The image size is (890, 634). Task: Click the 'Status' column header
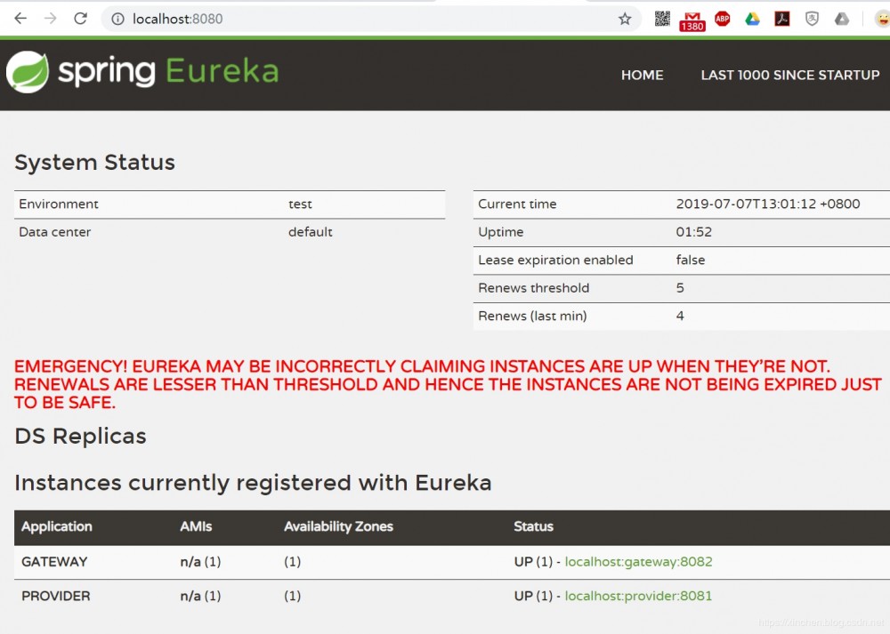click(x=533, y=526)
